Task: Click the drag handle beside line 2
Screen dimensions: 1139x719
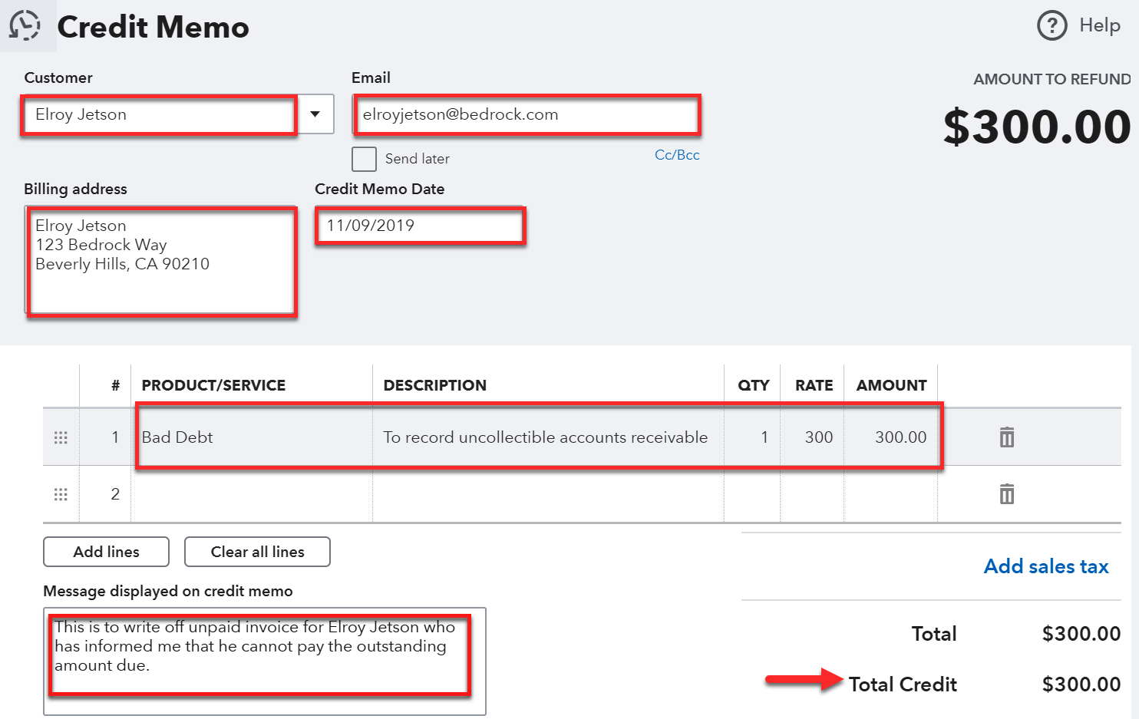Action: point(61,494)
